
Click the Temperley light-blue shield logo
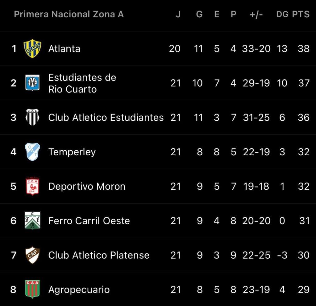32,152
